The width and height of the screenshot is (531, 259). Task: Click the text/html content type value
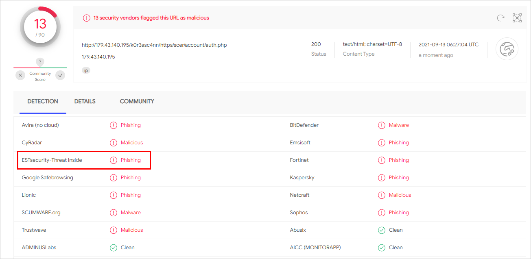click(x=372, y=44)
